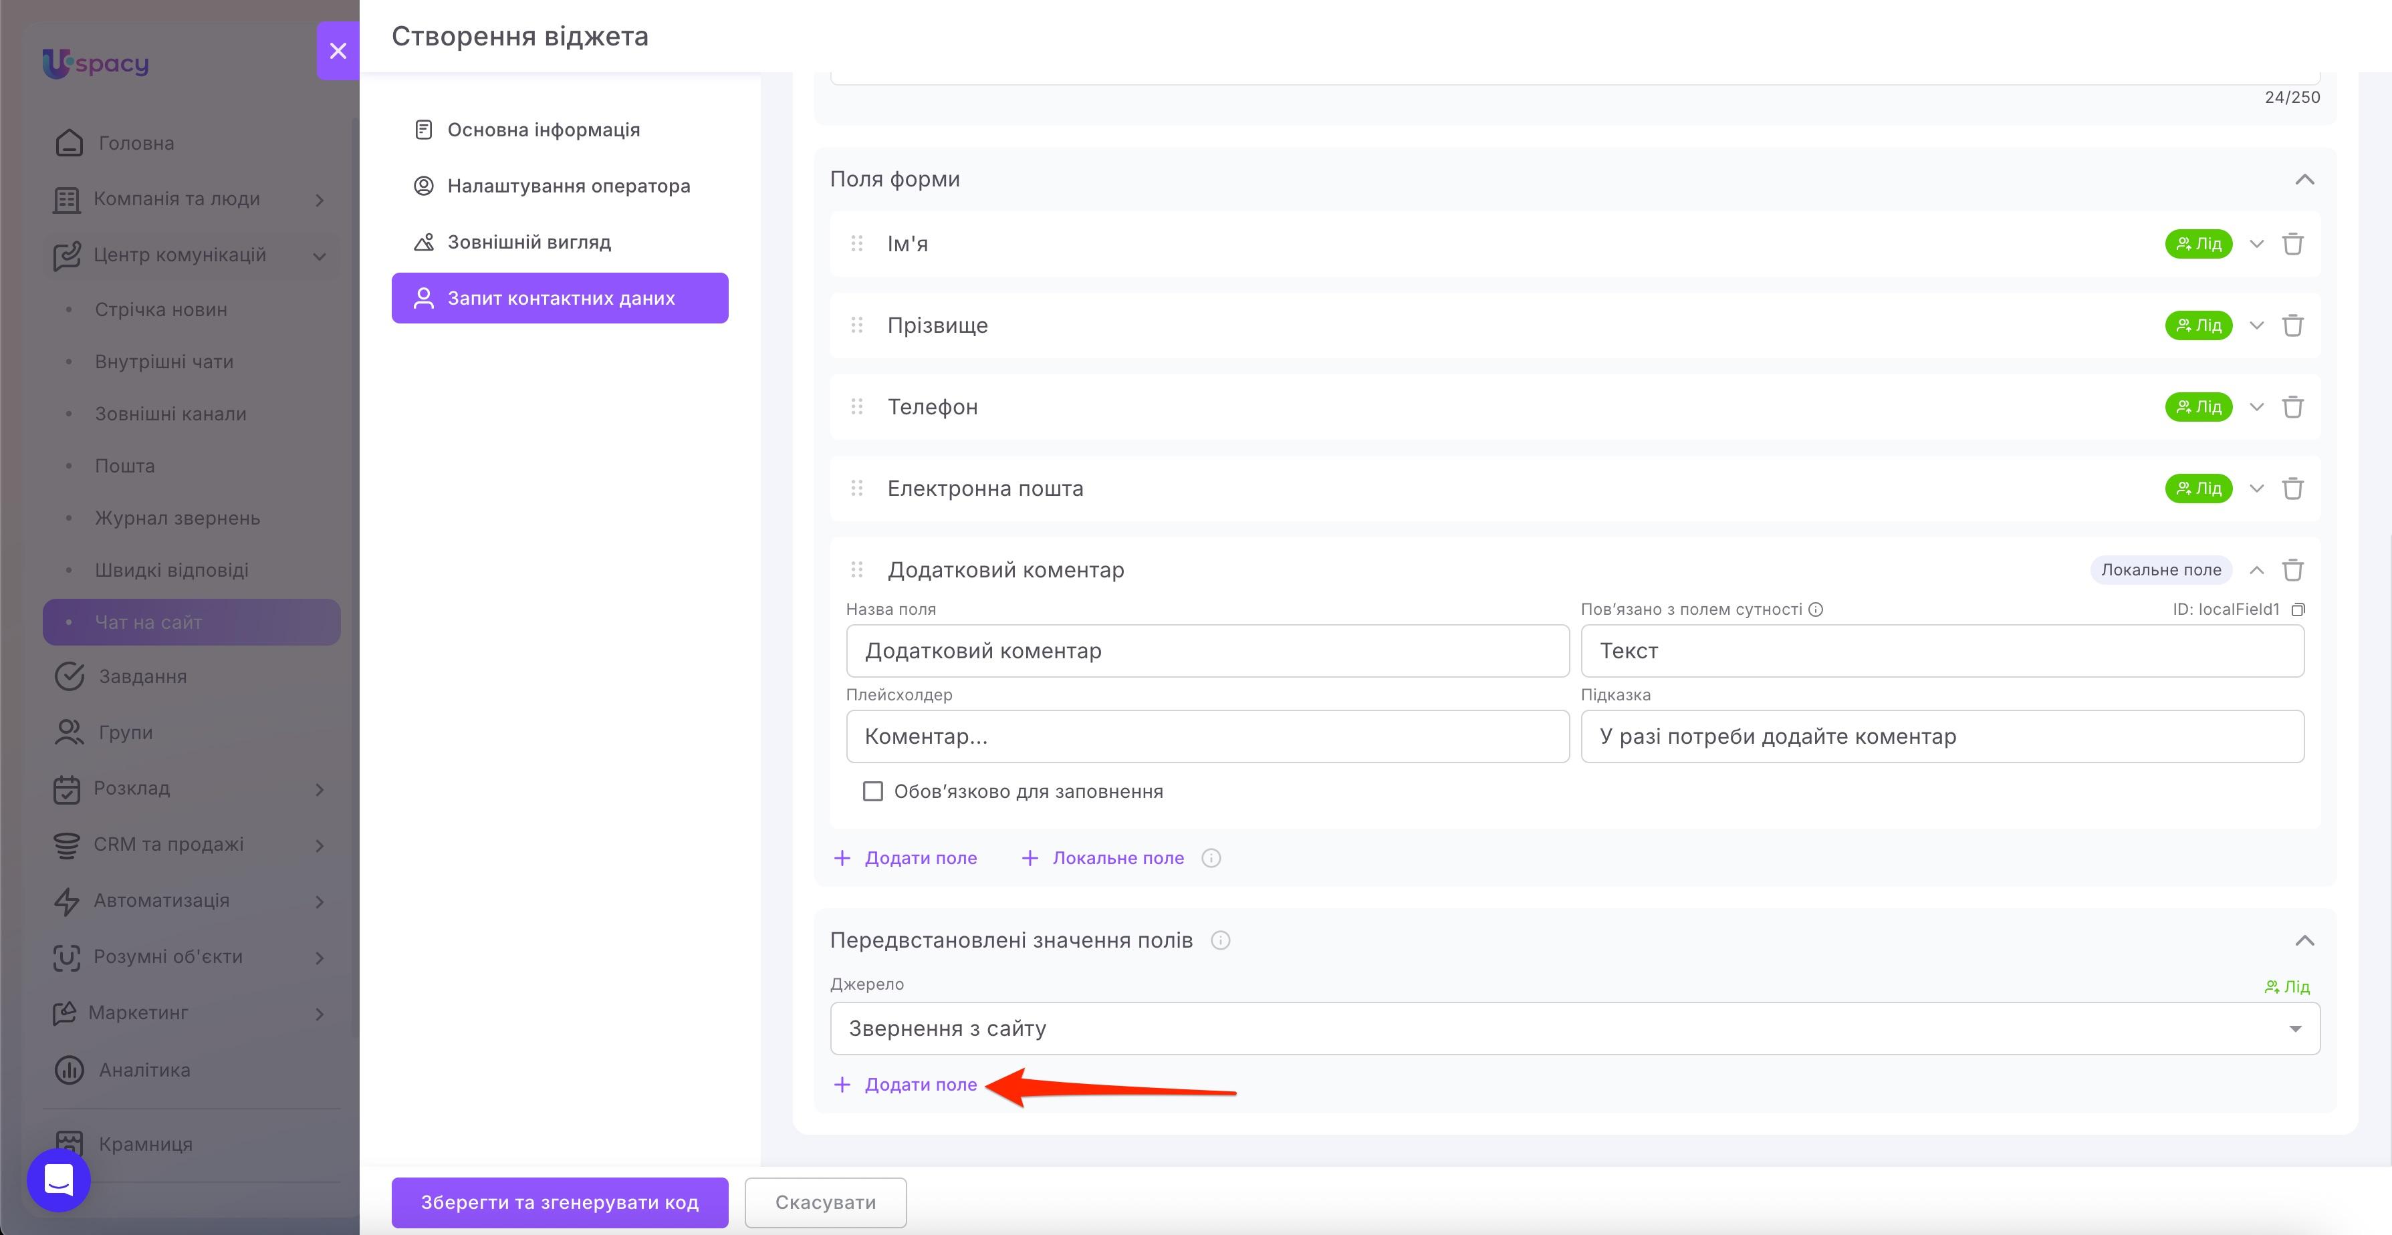Click the Аналітика chart icon

[x=69, y=1070]
